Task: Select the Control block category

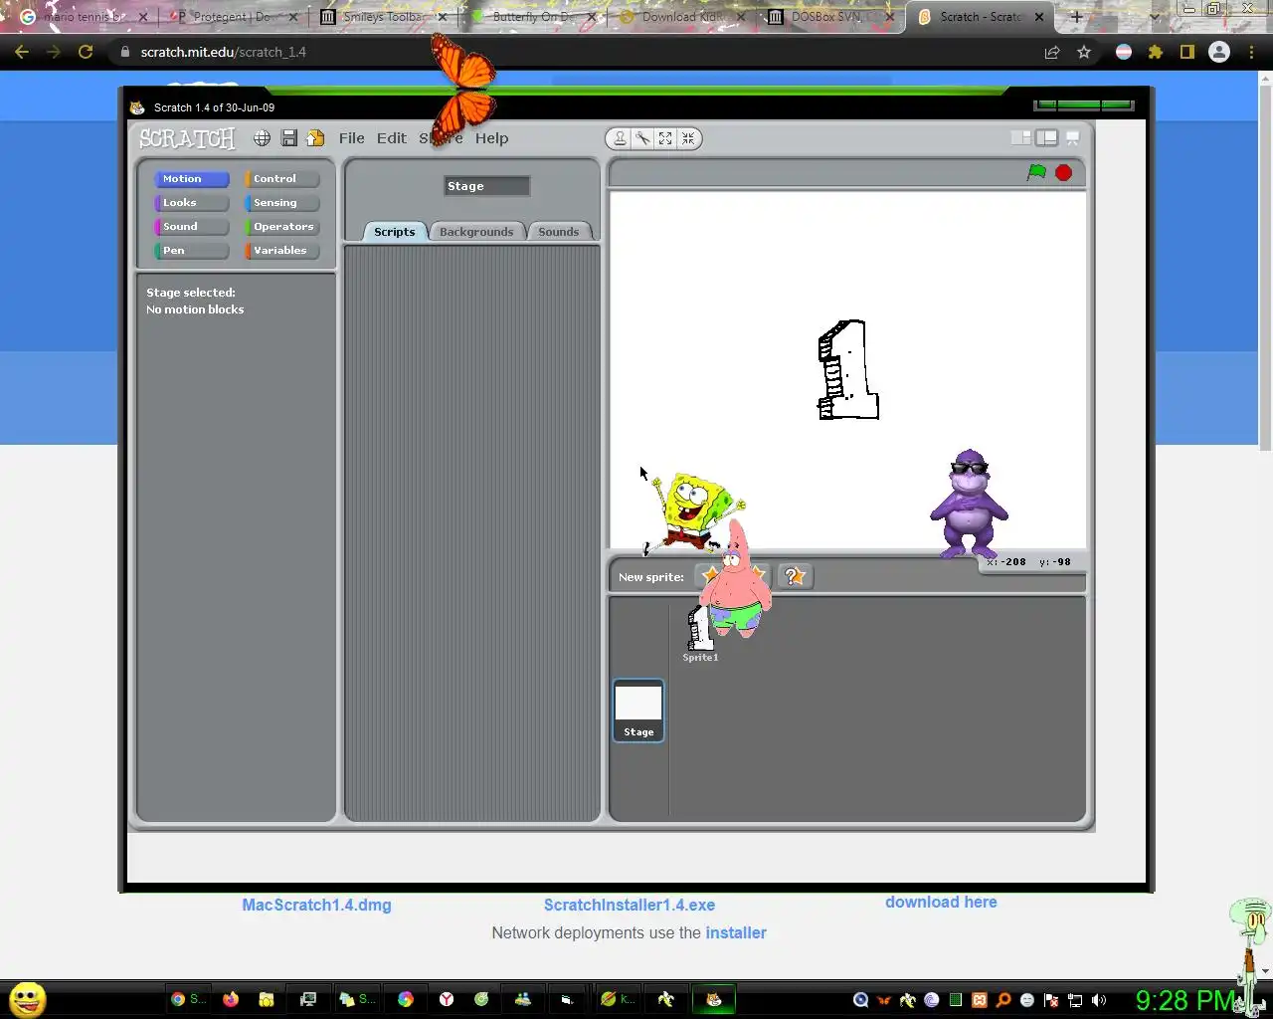Action: pos(281,179)
